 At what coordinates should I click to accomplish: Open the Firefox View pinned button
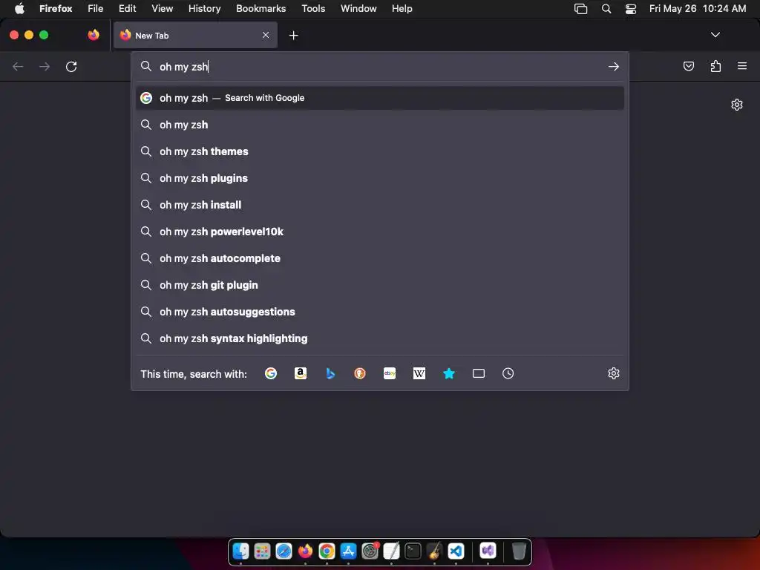click(x=94, y=35)
